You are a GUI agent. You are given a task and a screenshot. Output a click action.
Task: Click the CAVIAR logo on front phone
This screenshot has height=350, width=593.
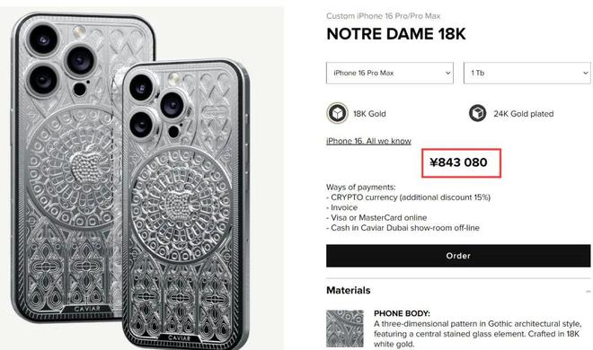click(x=181, y=338)
